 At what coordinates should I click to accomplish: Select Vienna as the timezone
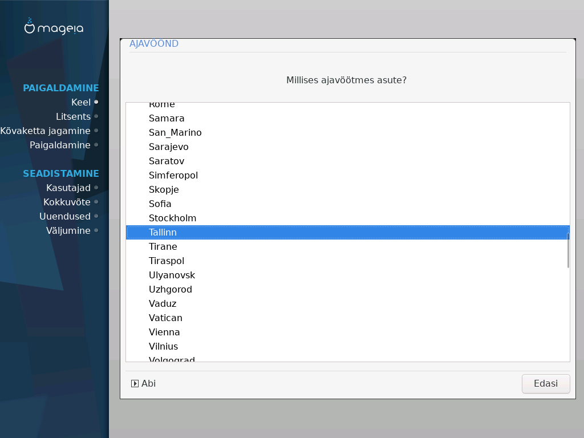(164, 332)
